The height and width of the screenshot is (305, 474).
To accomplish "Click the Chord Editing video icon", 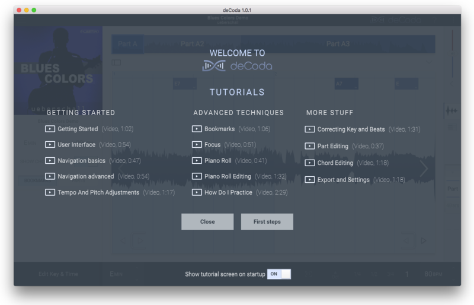I will 309,163.
